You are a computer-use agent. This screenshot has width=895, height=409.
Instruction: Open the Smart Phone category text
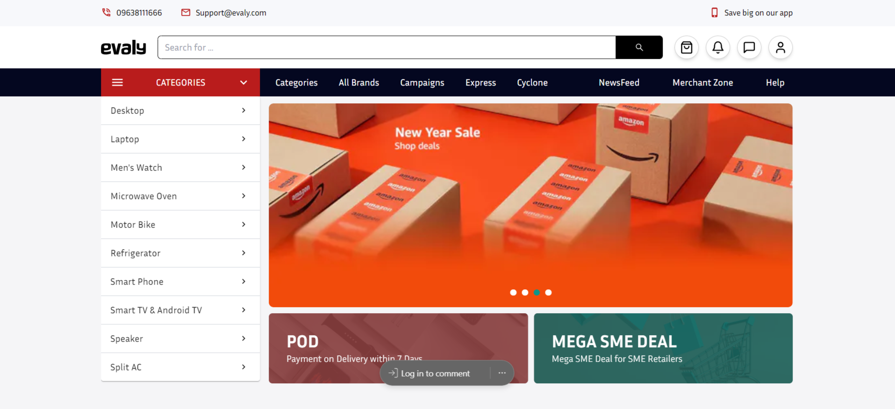pyautogui.click(x=137, y=281)
